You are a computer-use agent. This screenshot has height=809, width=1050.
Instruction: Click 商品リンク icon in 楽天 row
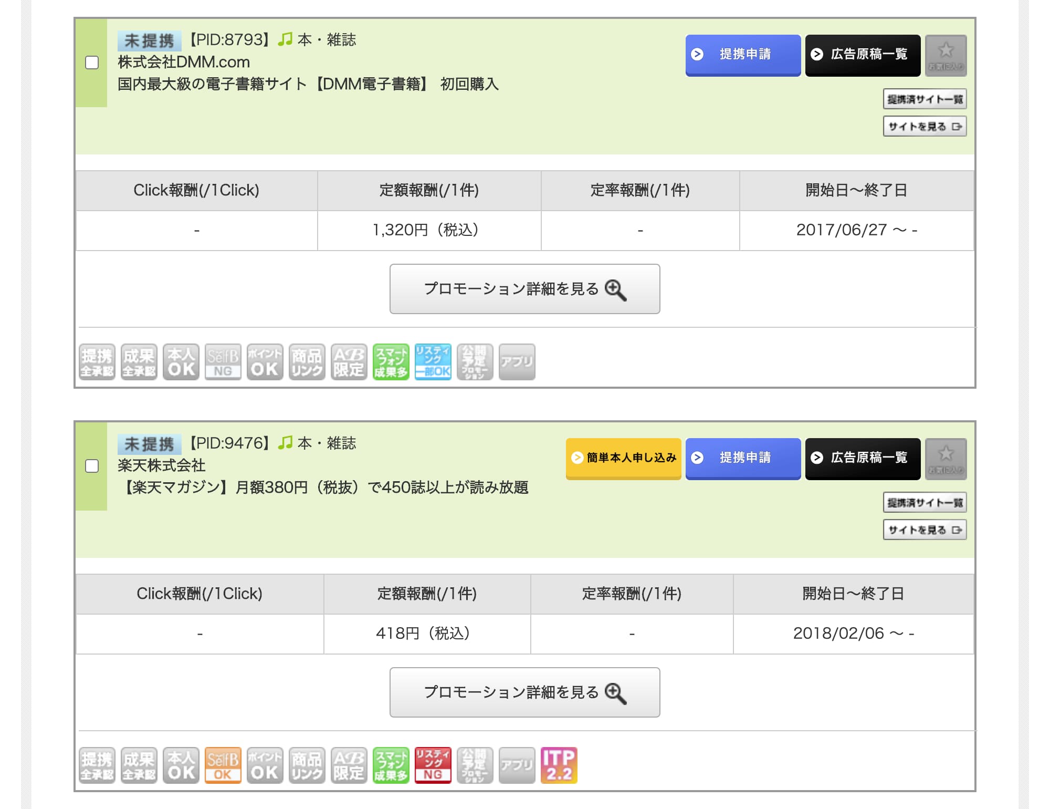(x=307, y=765)
